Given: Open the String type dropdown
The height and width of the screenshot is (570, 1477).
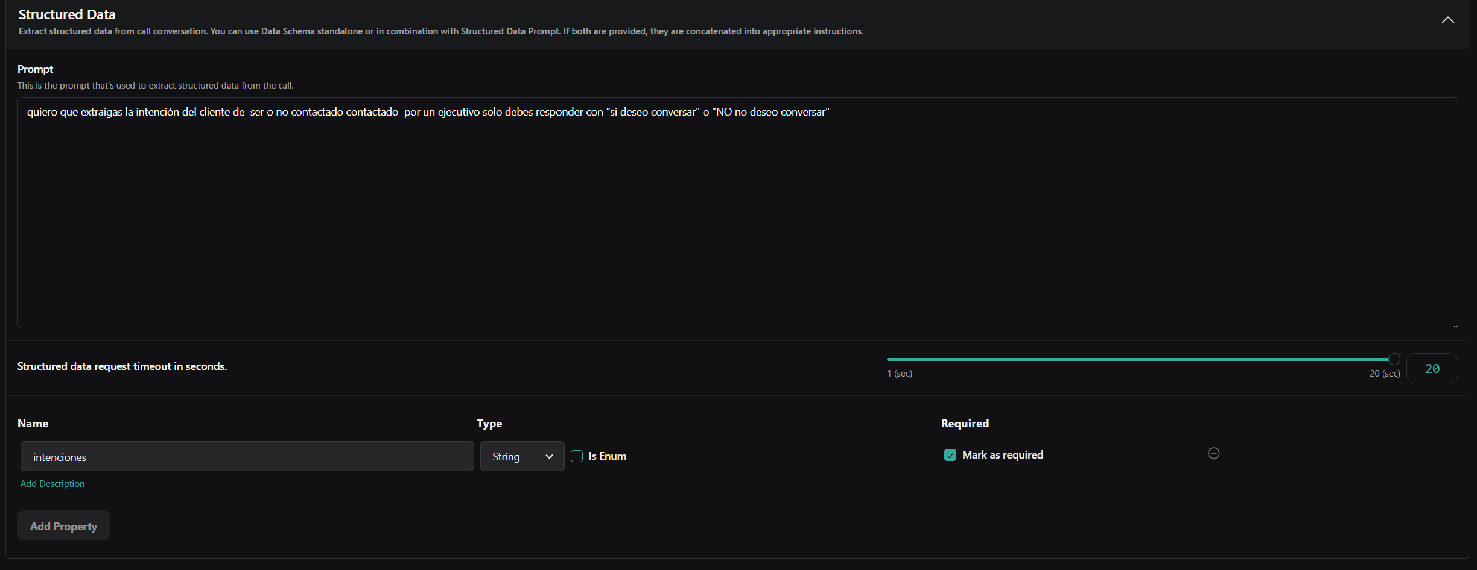Looking at the screenshot, I should [x=523, y=456].
